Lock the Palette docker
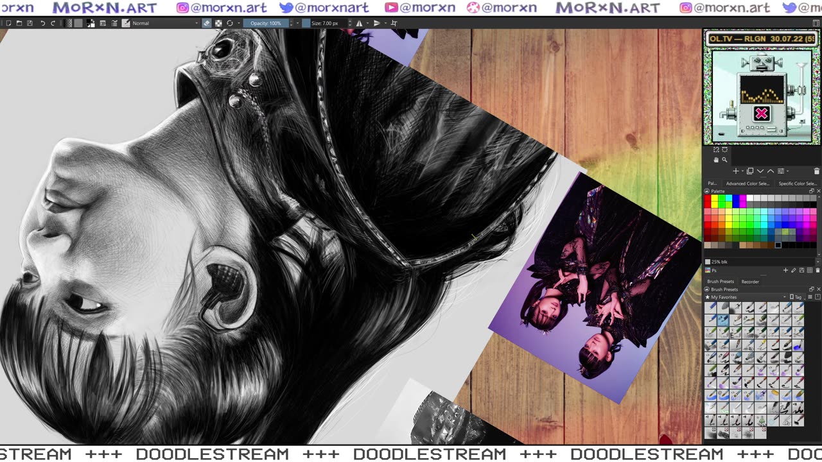 (x=707, y=191)
